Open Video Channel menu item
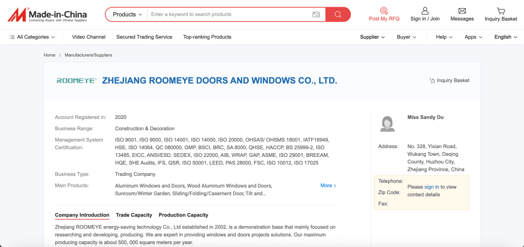The image size is (524, 247). point(89,37)
